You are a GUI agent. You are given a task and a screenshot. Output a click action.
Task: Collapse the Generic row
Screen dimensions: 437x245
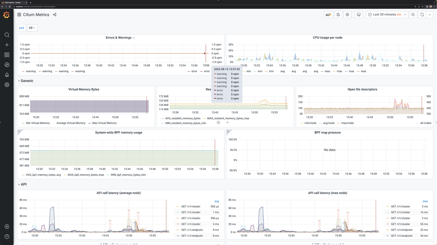coord(26,81)
